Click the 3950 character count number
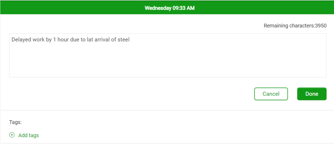 [x=321, y=26]
